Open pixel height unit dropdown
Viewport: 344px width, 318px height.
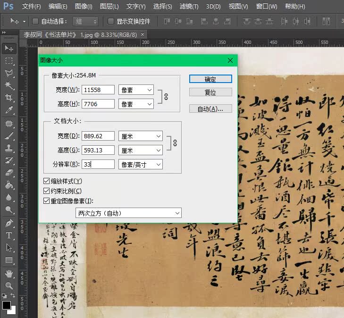click(136, 104)
